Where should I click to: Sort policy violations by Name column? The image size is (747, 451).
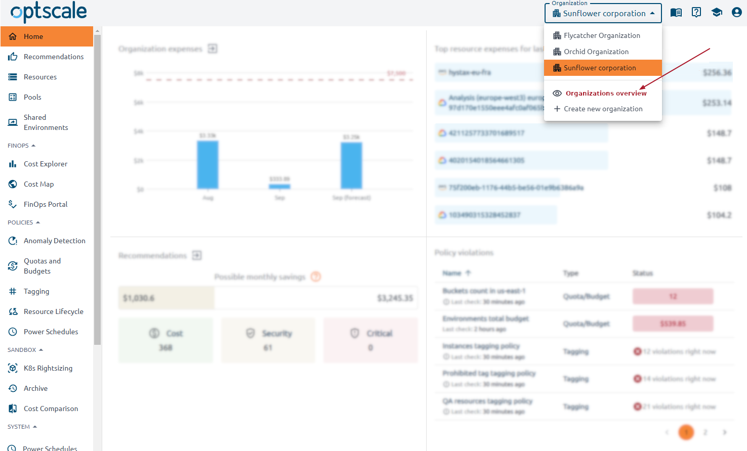pos(456,273)
